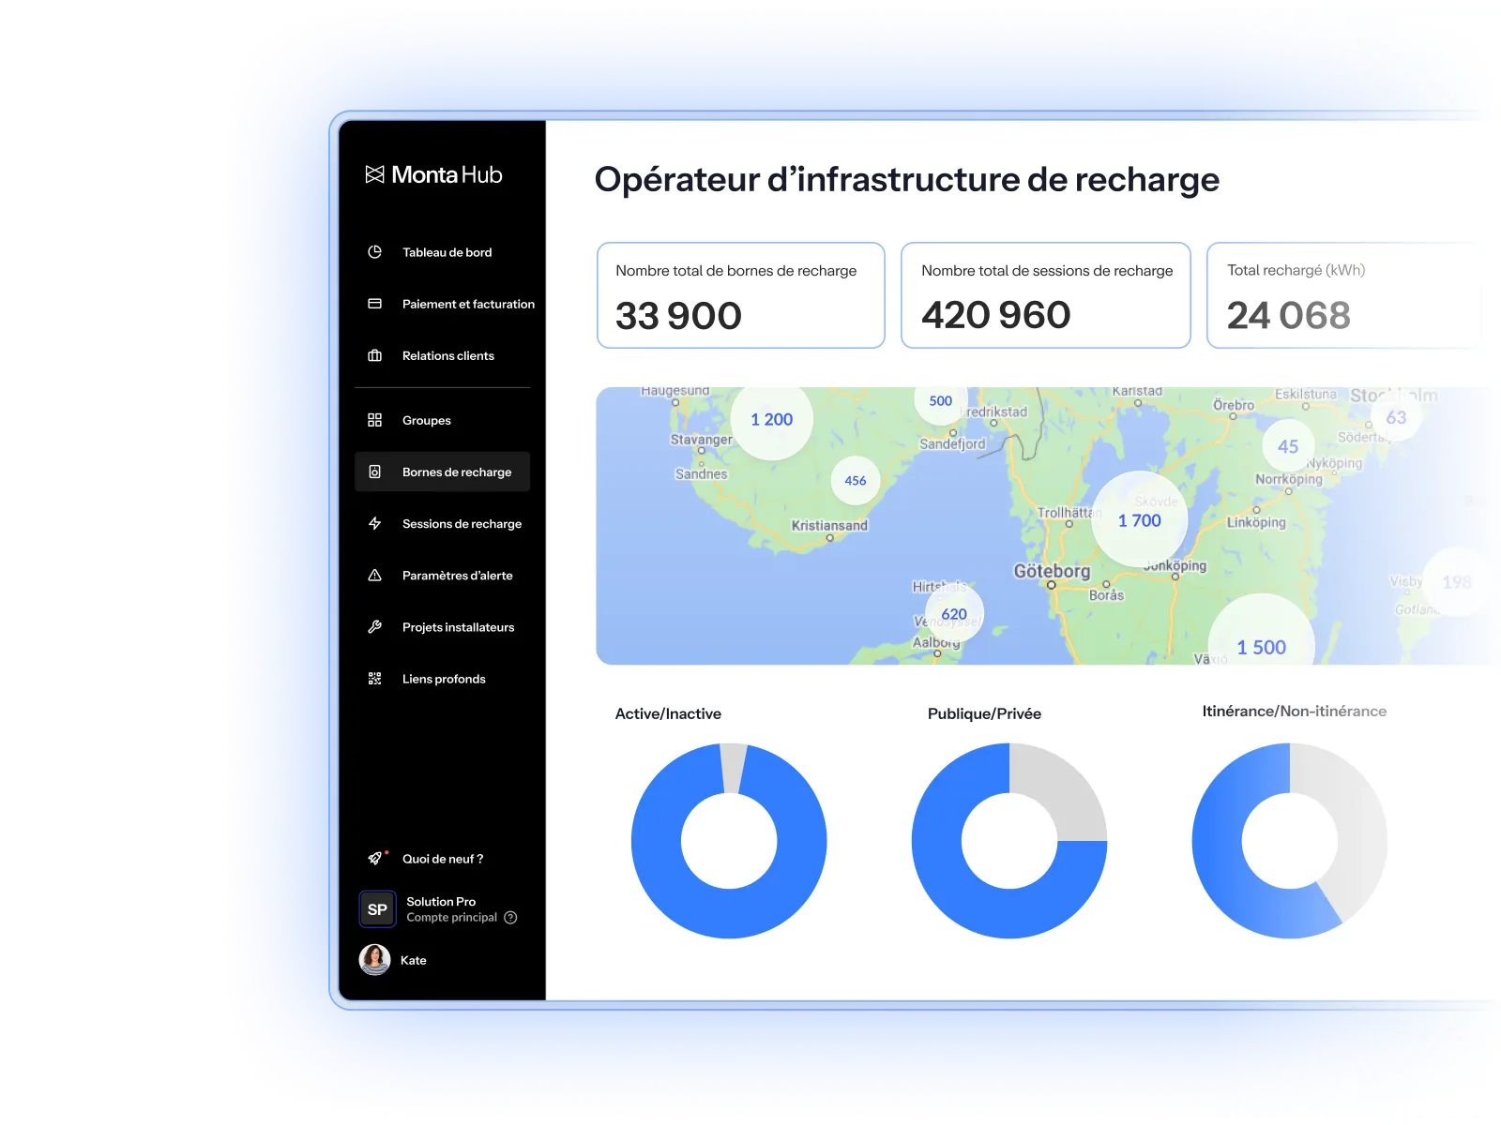Viewport: 1501px width, 1125px height.
Task: Click the Liens profonds QR icon
Action: click(x=374, y=679)
